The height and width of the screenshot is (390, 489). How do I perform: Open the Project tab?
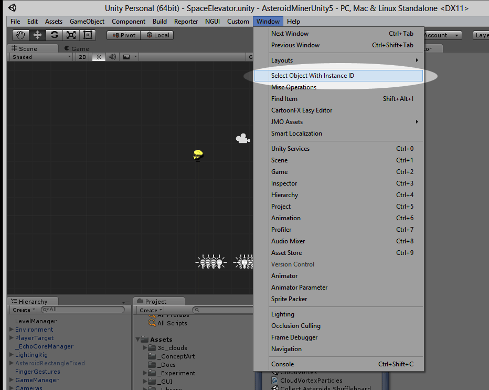pyautogui.click(x=159, y=301)
